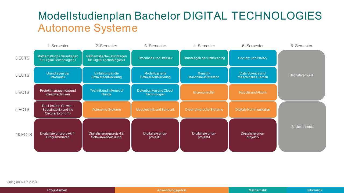Click the Gültig ab WiSe 23/24 note
This screenshot has height=193, width=344.
22,182
